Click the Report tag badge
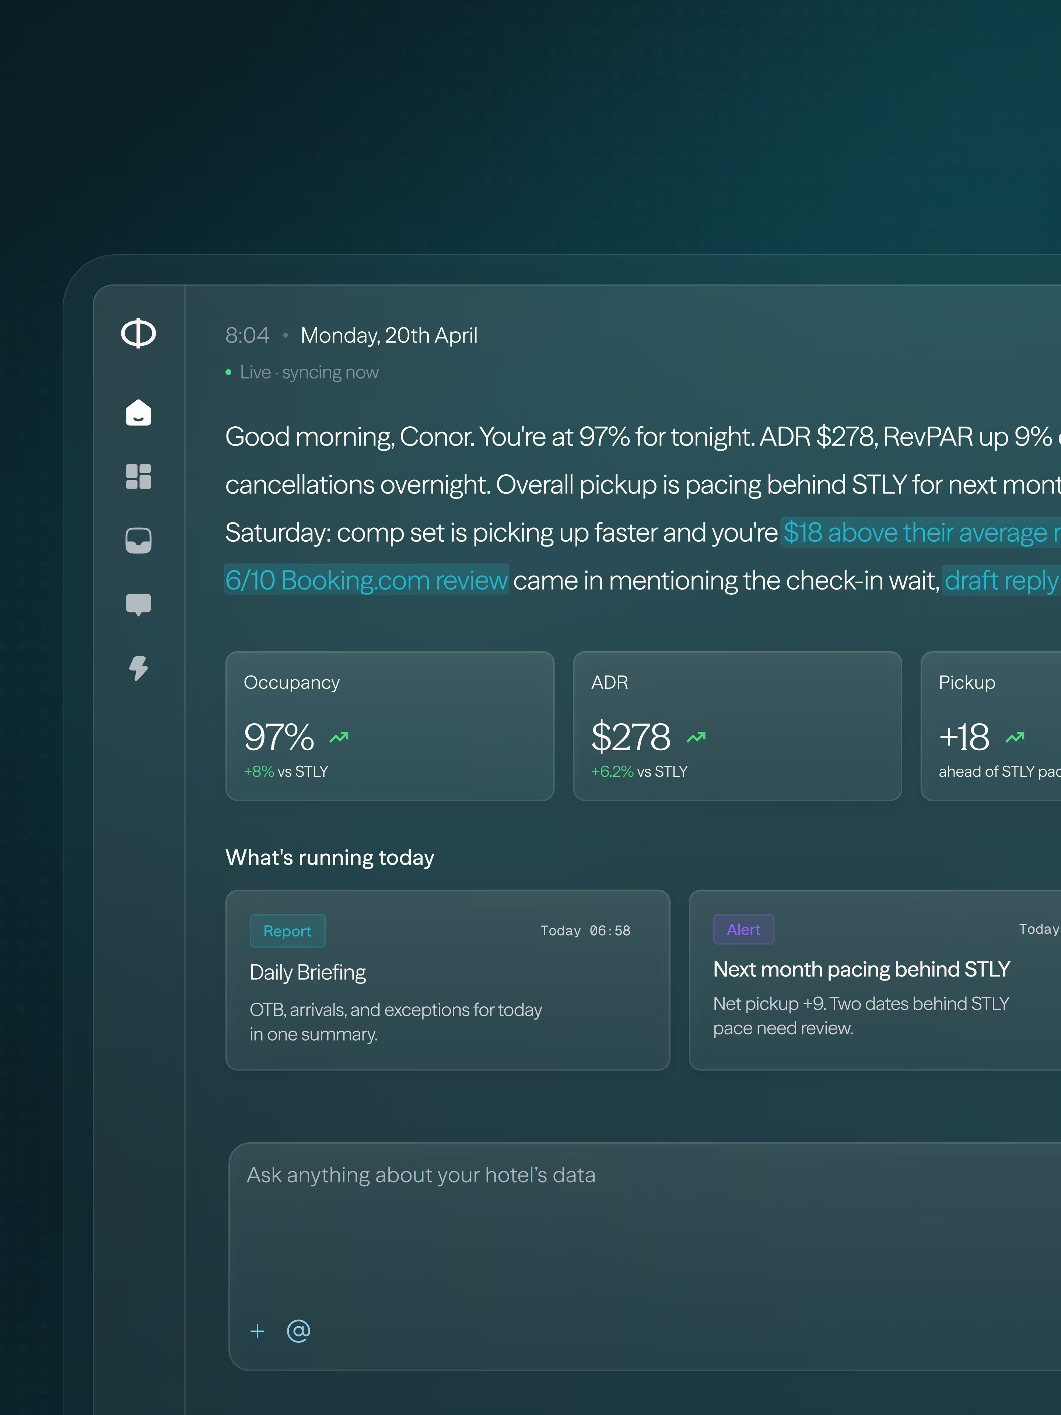The height and width of the screenshot is (1415, 1061). (x=287, y=931)
